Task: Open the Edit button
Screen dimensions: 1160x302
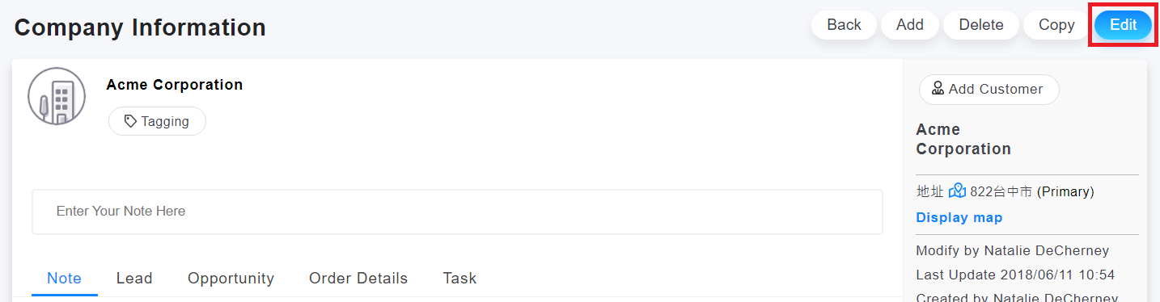Action: (1123, 25)
